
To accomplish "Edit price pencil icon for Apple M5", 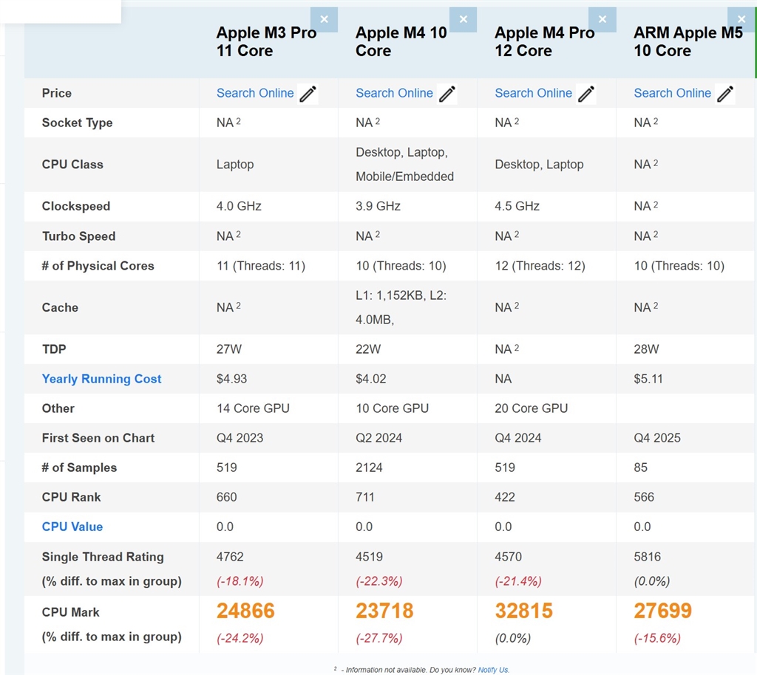I will click(725, 94).
